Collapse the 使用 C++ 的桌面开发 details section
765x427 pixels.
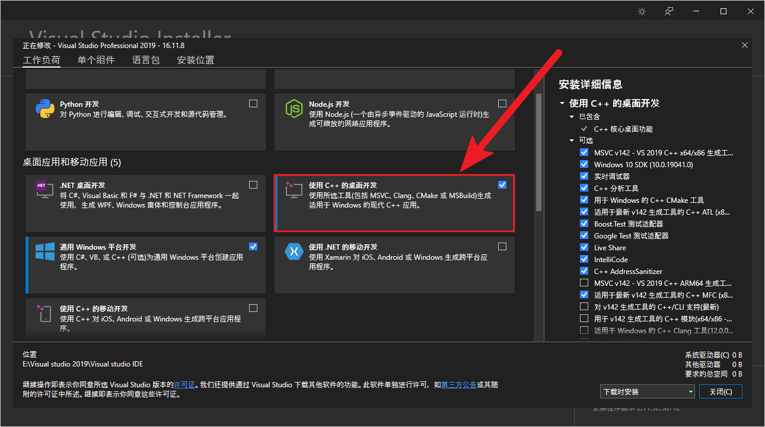(562, 103)
